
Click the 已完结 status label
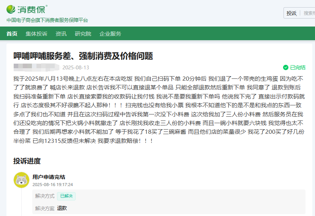tap(298, 67)
